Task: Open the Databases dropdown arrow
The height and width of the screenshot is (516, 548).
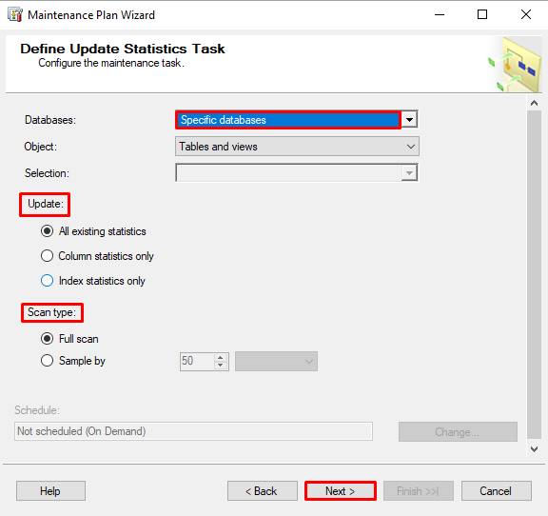Action: coord(410,120)
